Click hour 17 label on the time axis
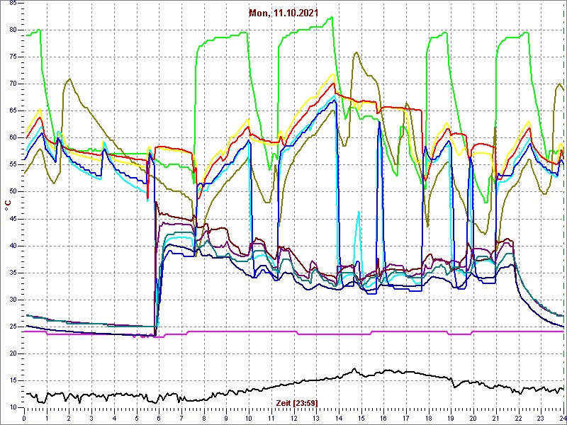567x425 pixels. [x=406, y=418]
